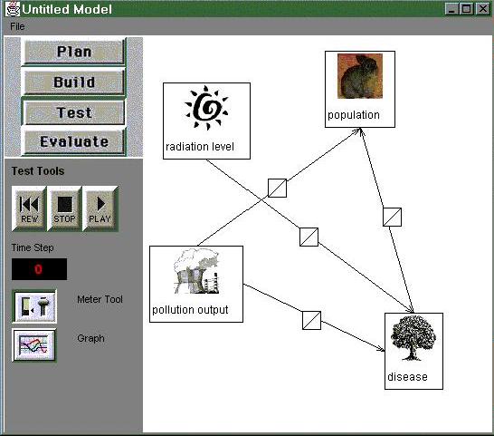This screenshot has height=436, width=494.
Task: Open the Evaluate mode
Action: (74, 141)
